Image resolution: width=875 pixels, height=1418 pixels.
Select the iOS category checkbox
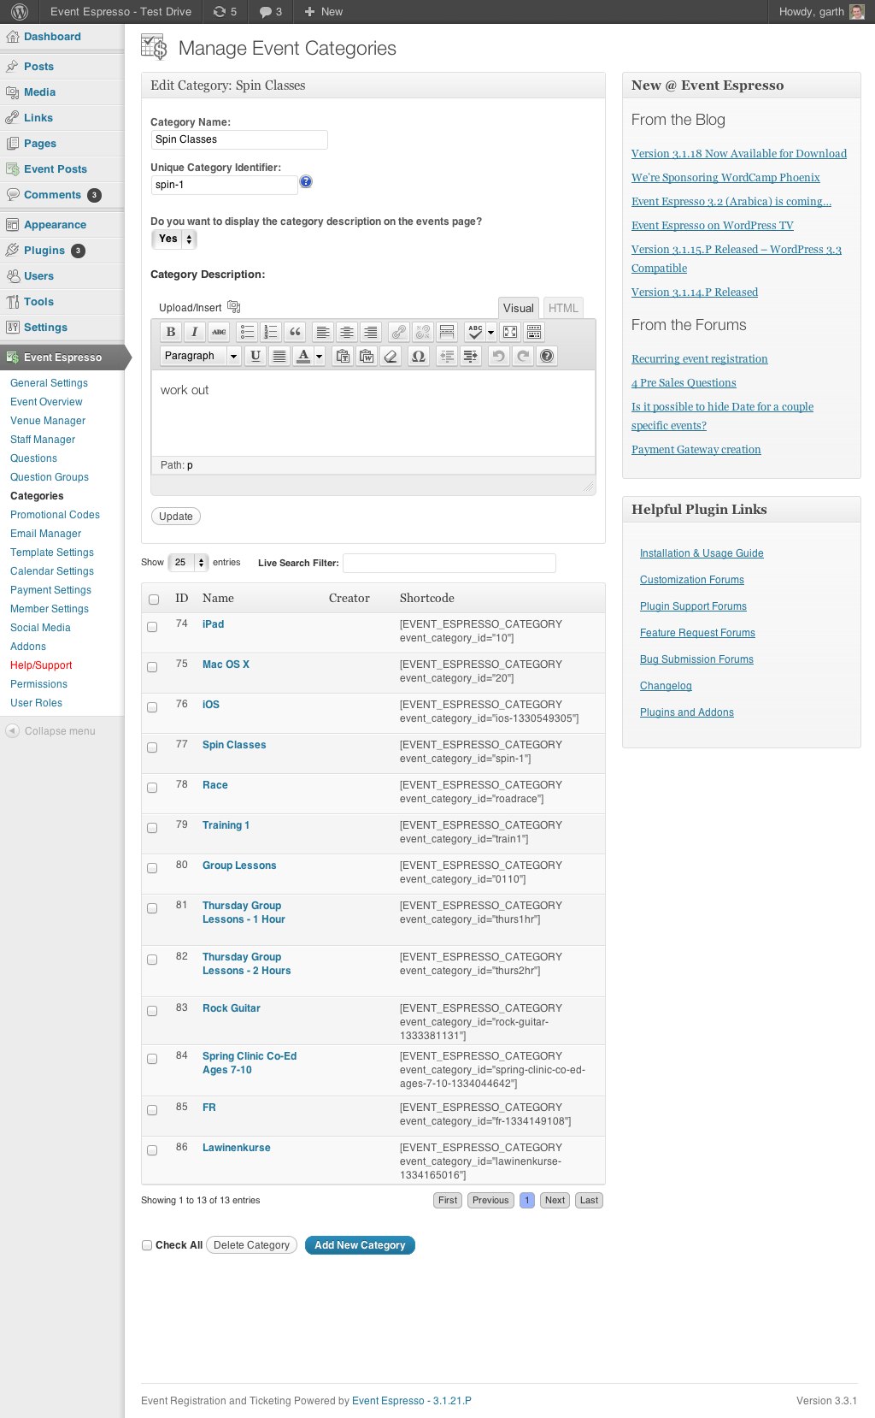pyautogui.click(x=152, y=707)
